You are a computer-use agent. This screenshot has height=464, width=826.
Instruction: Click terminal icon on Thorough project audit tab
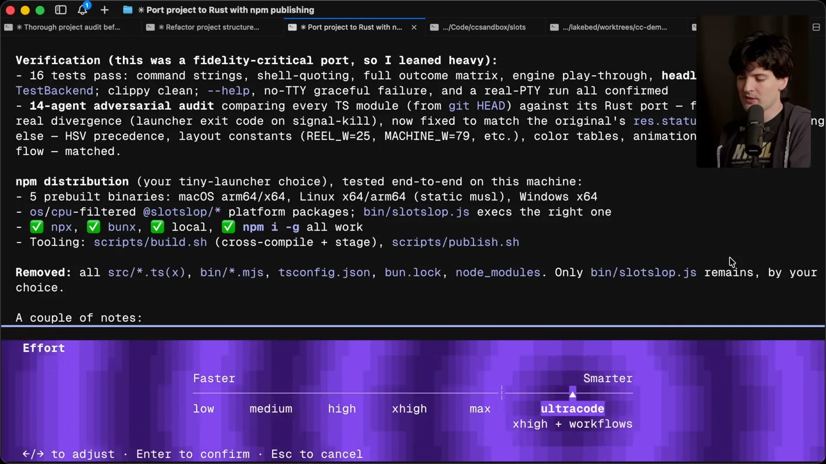9,27
